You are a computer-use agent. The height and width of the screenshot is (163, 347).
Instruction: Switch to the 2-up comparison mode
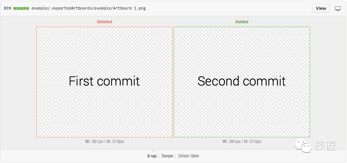tap(152, 156)
